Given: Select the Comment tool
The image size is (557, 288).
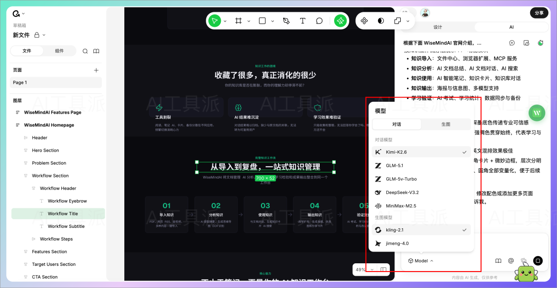Looking at the screenshot, I should tap(319, 21).
